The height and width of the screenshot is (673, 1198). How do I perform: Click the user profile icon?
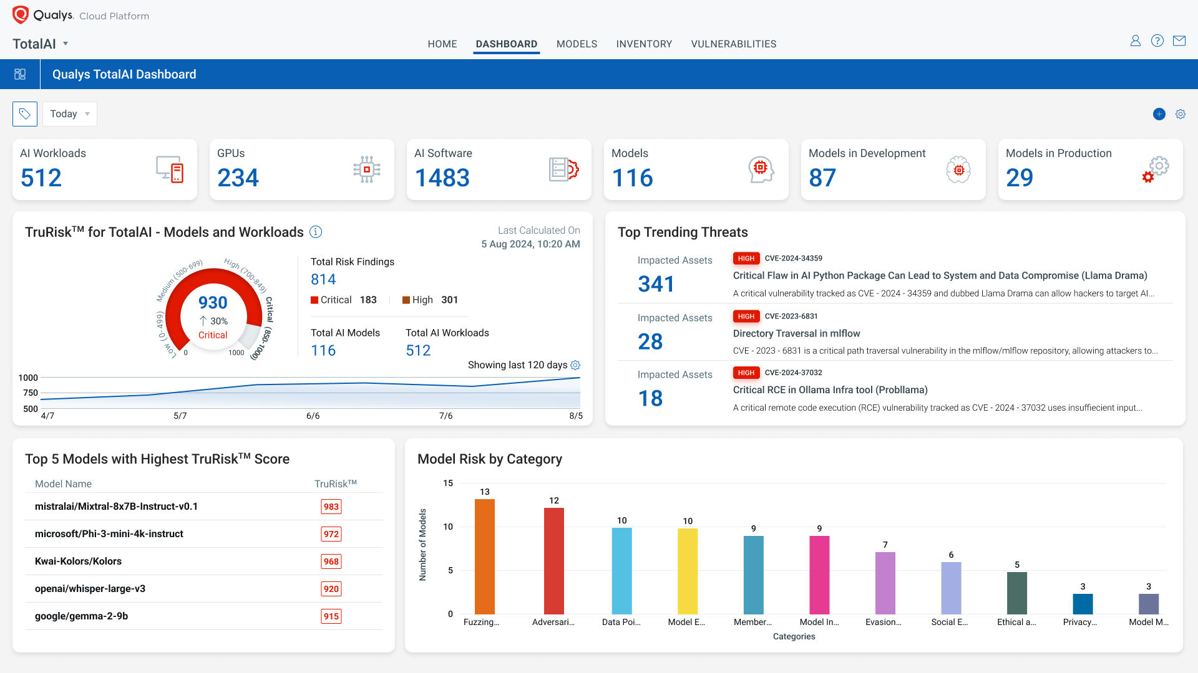pos(1136,41)
